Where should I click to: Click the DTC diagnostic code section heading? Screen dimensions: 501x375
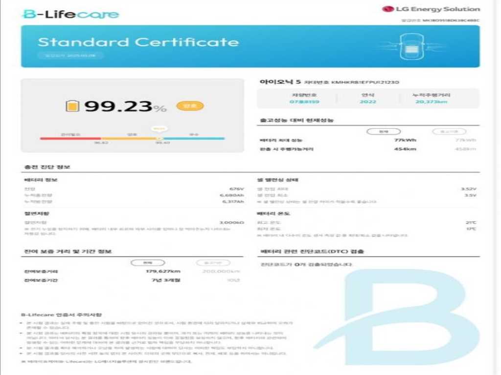tap(312, 251)
